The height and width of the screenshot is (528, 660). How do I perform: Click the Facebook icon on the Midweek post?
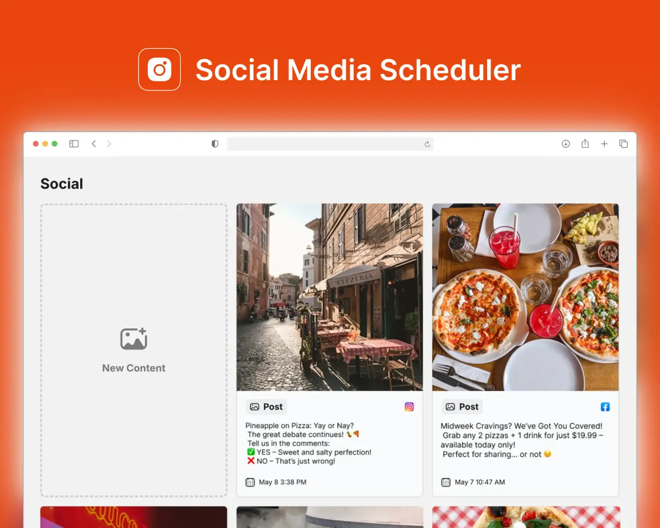[x=605, y=407]
